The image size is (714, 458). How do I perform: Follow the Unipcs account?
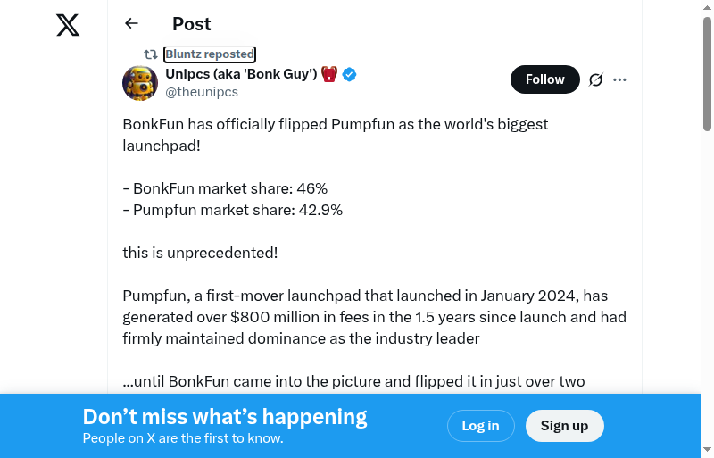coord(544,79)
